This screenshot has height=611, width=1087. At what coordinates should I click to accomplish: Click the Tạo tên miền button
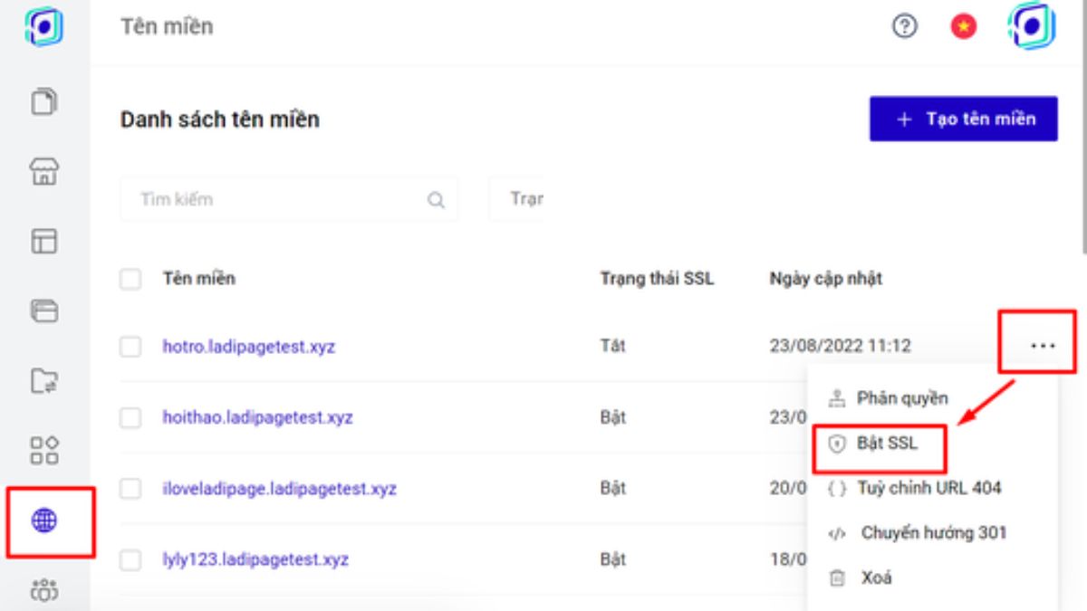click(963, 119)
